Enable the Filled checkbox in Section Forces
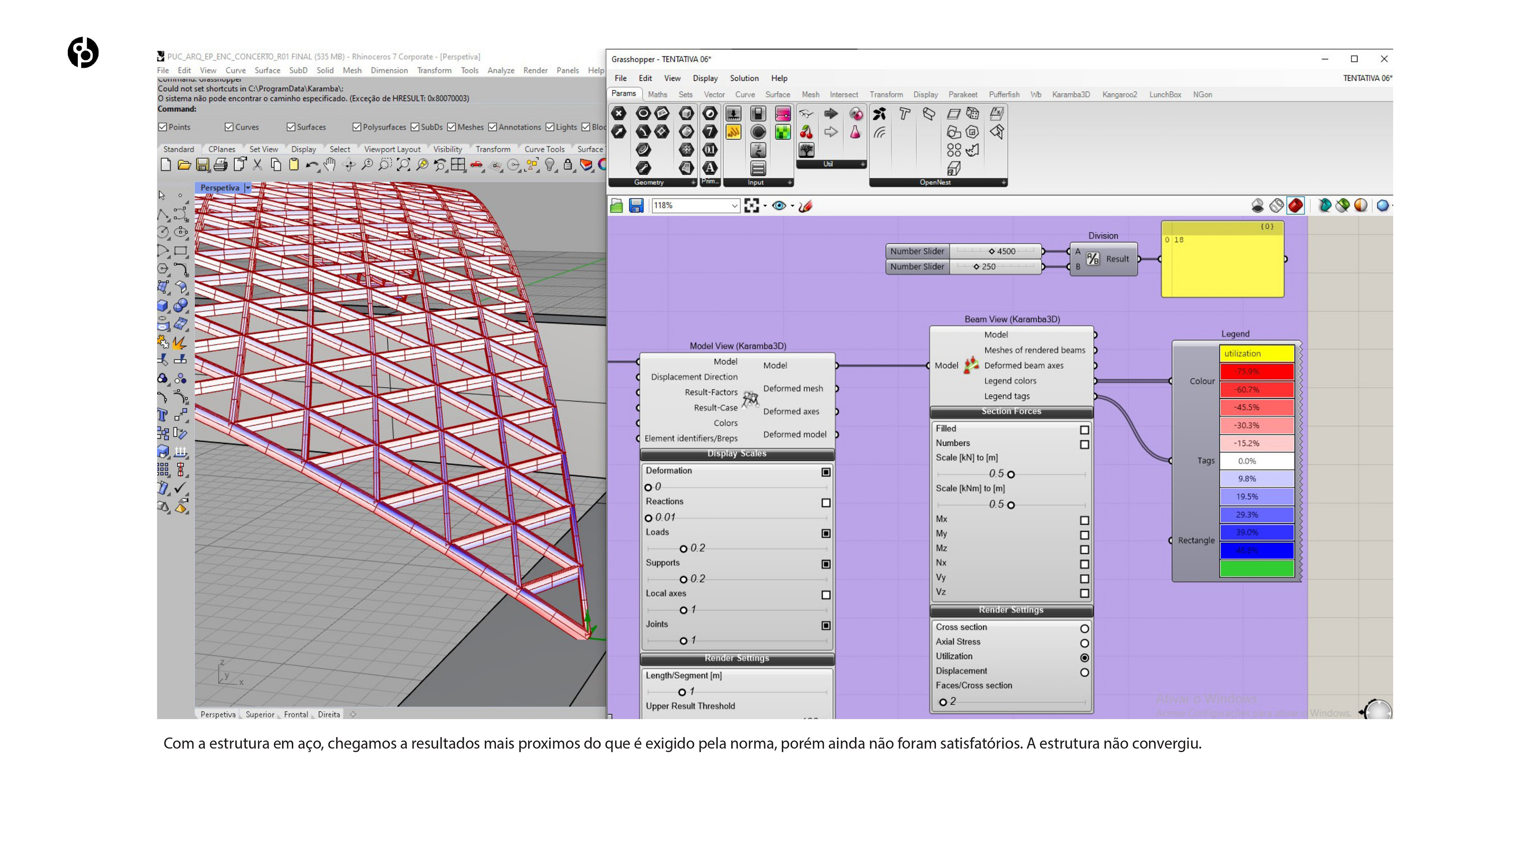The width and height of the screenshot is (1533, 862). click(x=1084, y=429)
